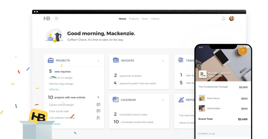Select the Extra Hours thumbnail on phone invoice
The image size is (268, 139).
(x=202, y=98)
